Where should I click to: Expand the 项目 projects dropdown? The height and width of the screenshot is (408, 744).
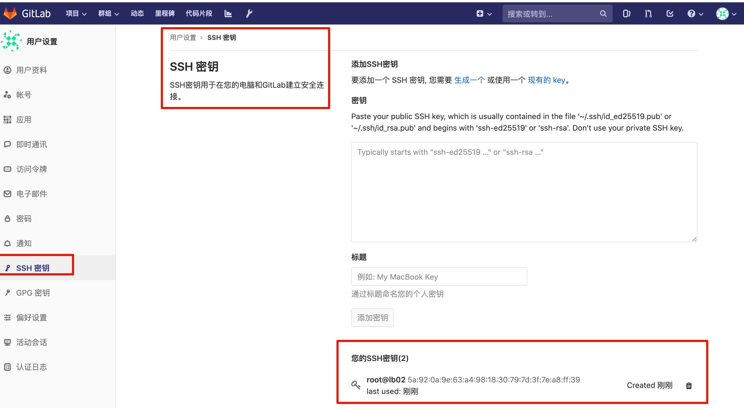76,13
